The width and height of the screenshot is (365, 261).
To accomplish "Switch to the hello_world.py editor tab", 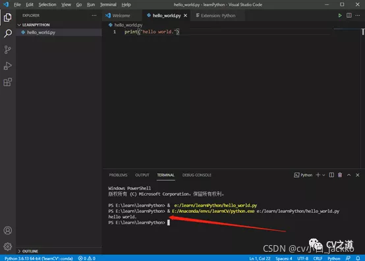I will [166, 16].
